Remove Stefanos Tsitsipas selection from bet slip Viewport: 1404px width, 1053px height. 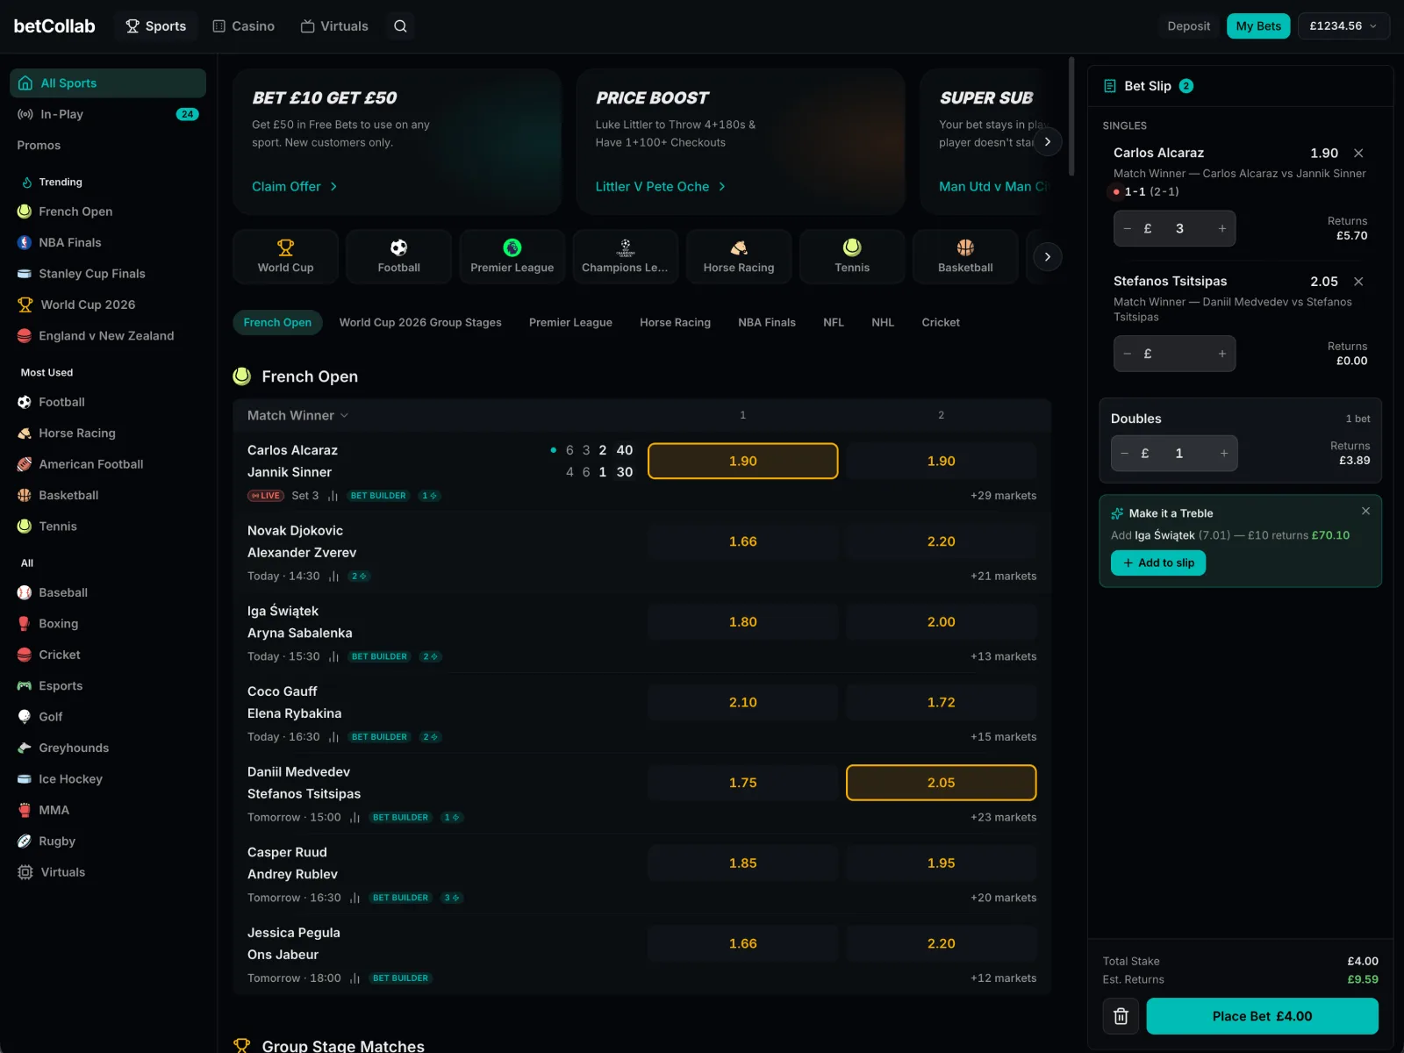tap(1358, 281)
